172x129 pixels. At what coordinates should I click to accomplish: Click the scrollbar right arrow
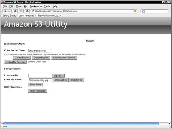170,124
